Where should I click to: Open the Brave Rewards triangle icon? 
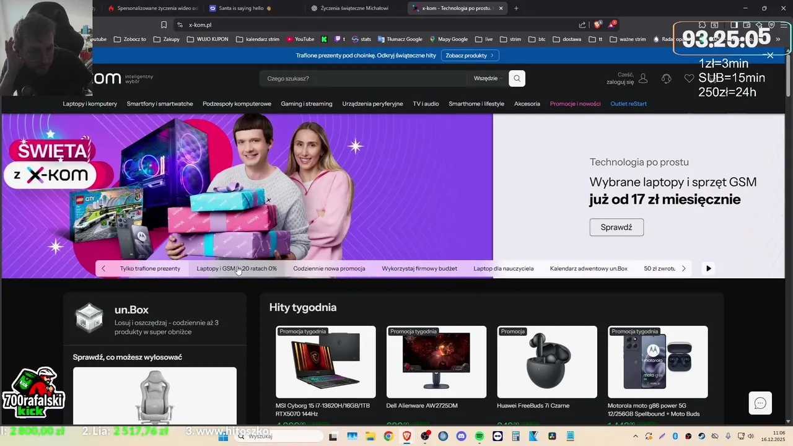click(x=612, y=25)
